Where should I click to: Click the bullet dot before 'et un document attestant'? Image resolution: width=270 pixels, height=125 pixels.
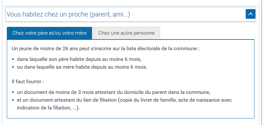click(13, 100)
